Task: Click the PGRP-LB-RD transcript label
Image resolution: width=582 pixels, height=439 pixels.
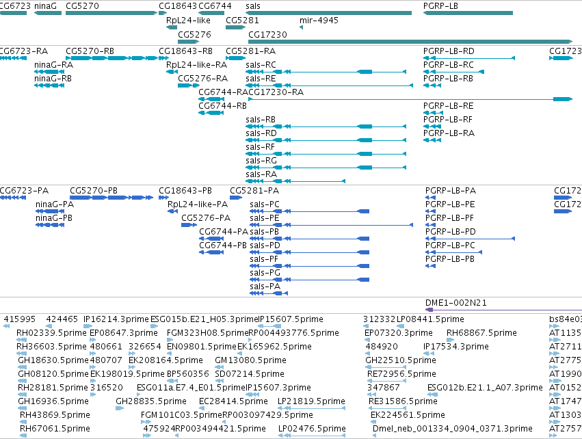Action: (x=449, y=51)
